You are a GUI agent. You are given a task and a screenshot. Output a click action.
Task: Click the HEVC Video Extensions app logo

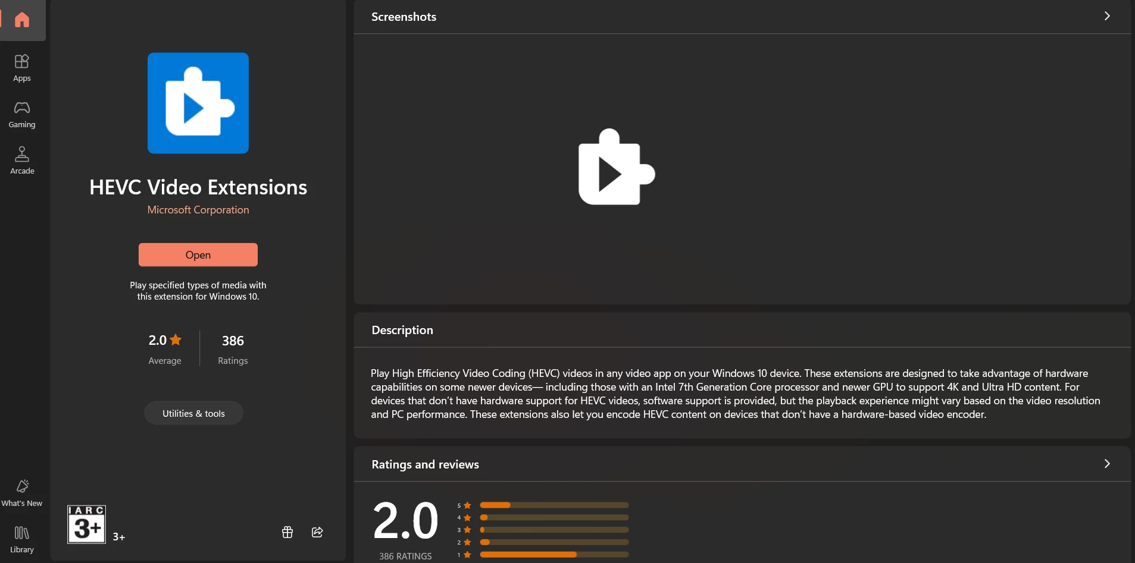[198, 103]
